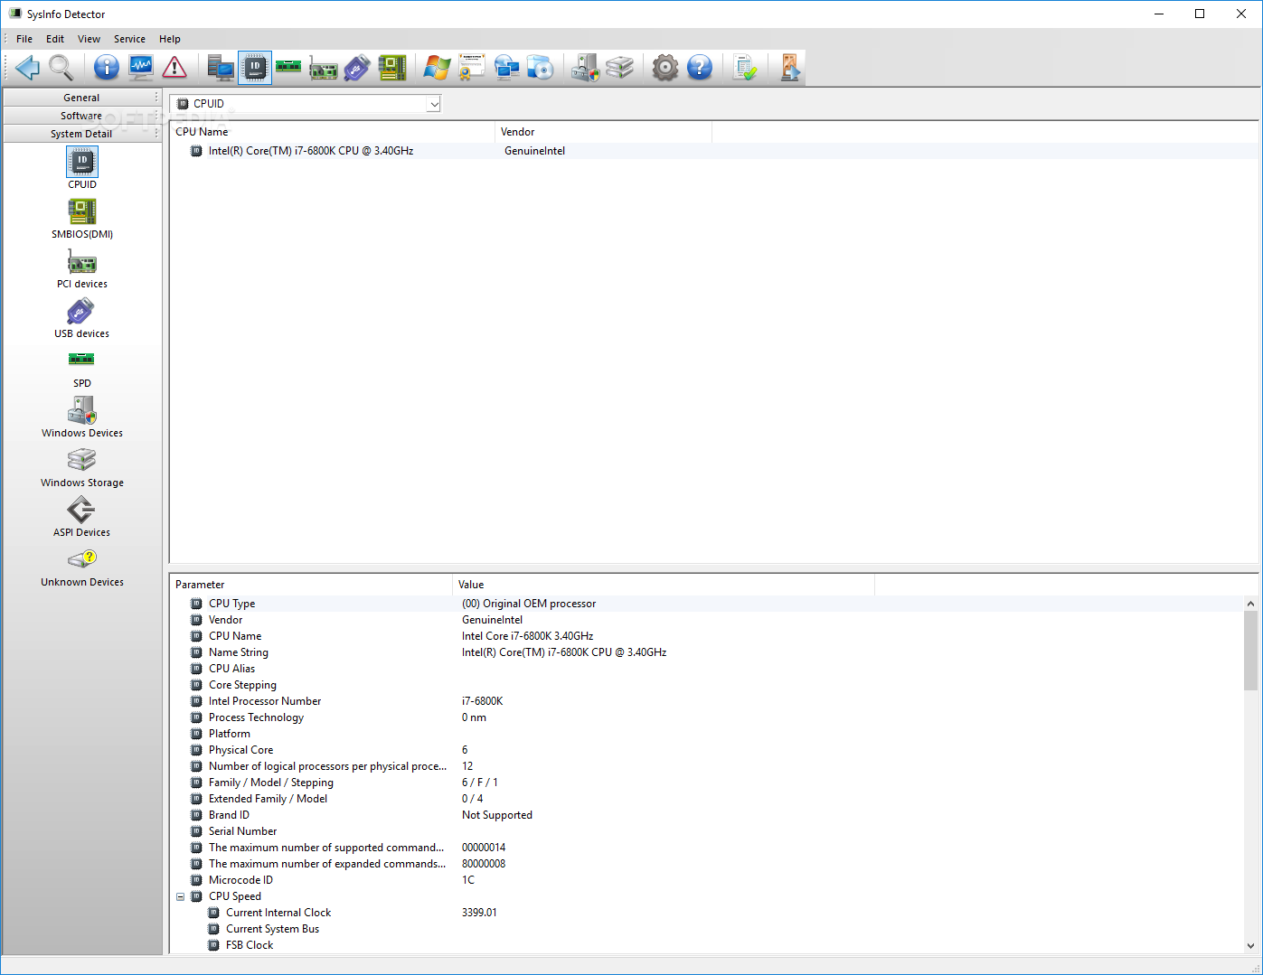The width and height of the screenshot is (1263, 975).
Task: Select the Intel Processor Number row
Action: point(706,701)
